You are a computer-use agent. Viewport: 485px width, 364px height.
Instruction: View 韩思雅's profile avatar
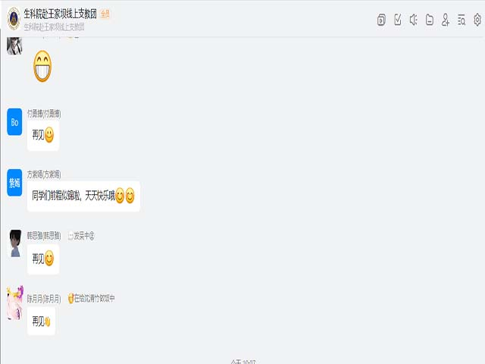[14, 243]
